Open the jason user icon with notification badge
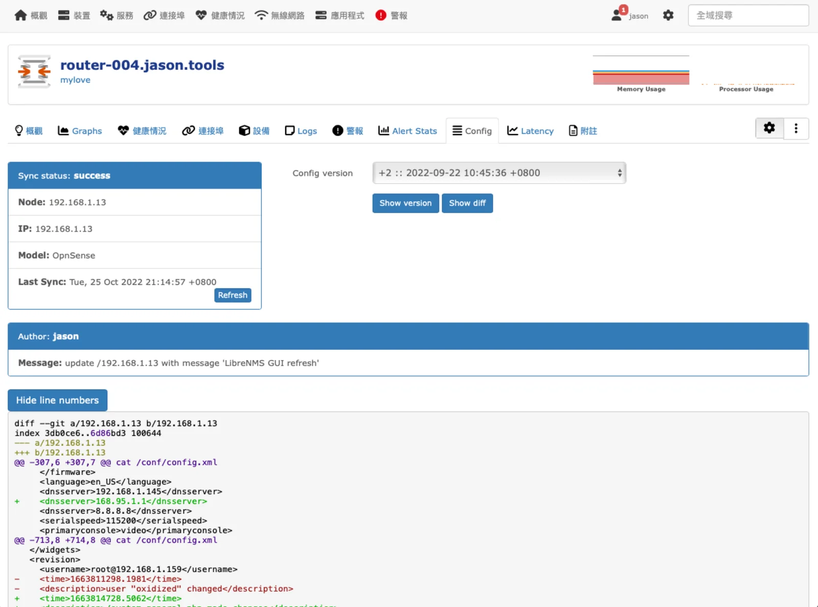The height and width of the screenshot is (607, 818). 618,15
